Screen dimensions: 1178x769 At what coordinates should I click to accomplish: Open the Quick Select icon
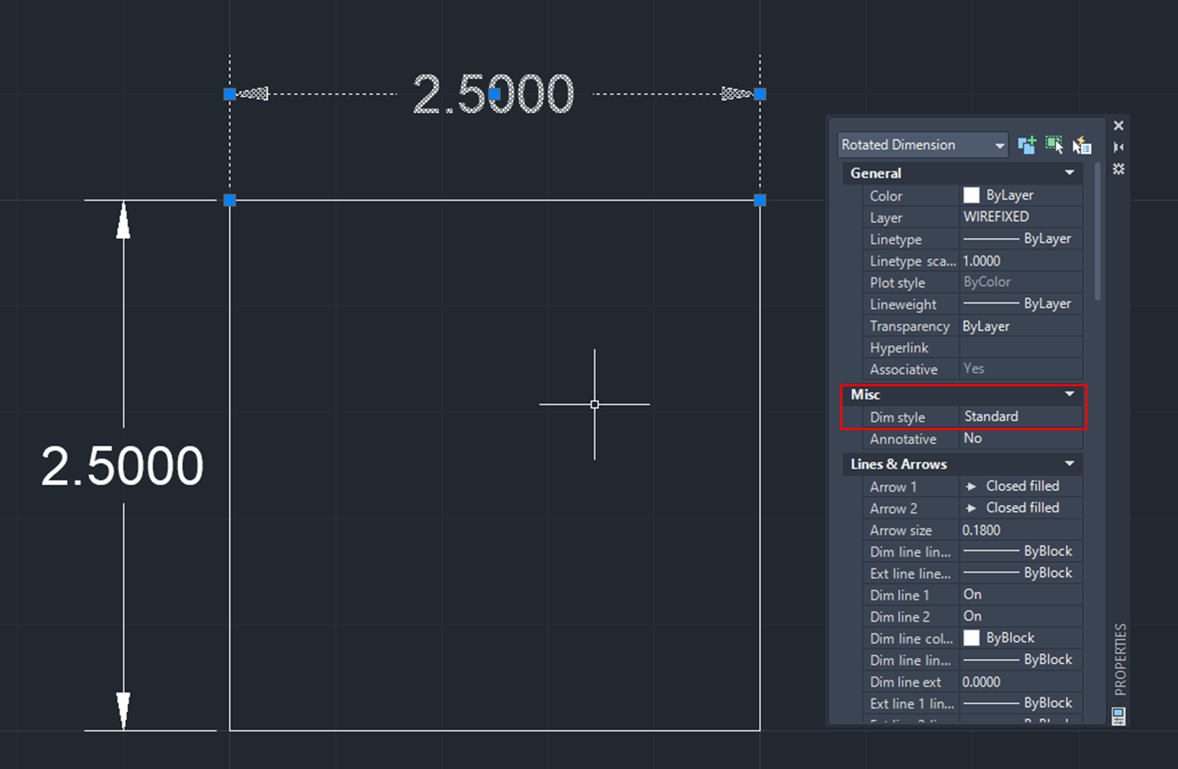(x=1082, y=145)
